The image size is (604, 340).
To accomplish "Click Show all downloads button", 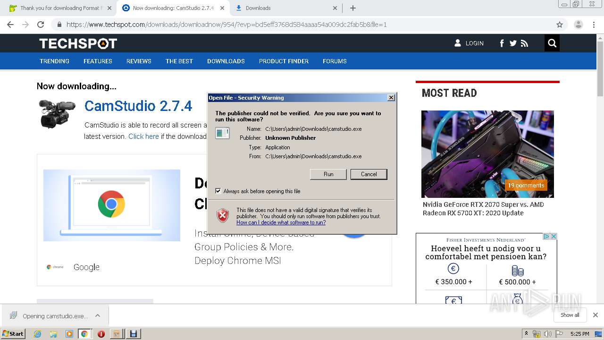I will point(570,315).
